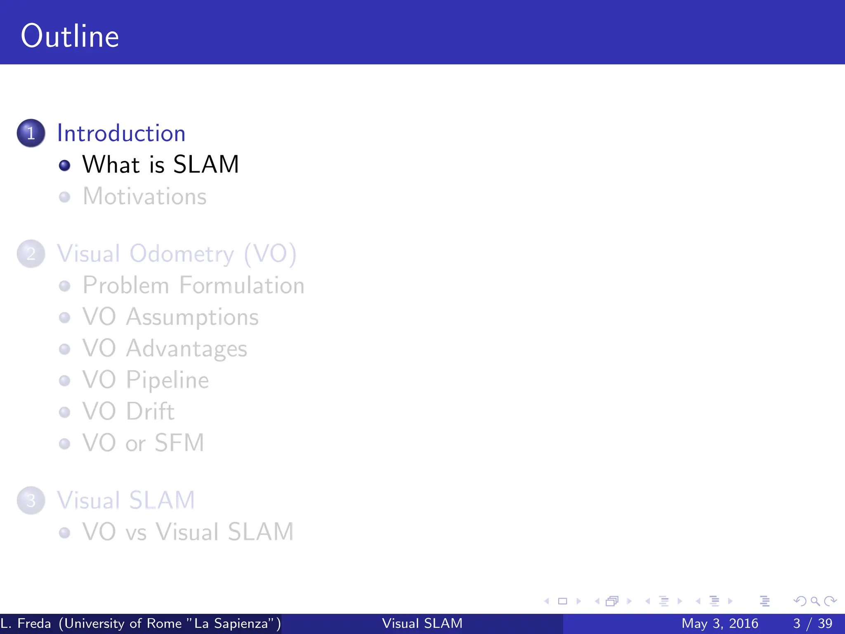Go to previous slide arrow
This screenshot has height=634, width=845.
pos(547,601)
